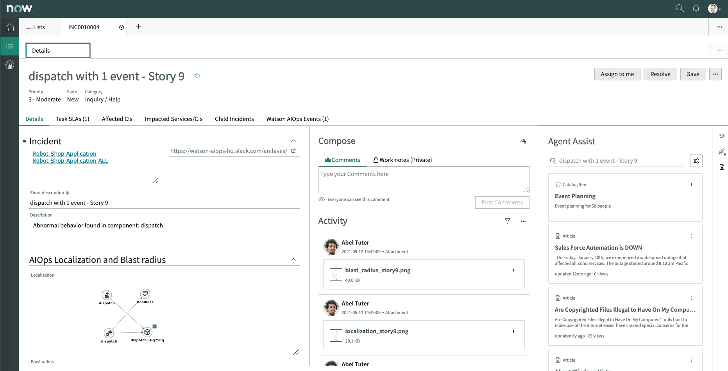The image size is (728, 371).
Task: Open the analytics dashboard sidebar icon
Action: point(10,65)
